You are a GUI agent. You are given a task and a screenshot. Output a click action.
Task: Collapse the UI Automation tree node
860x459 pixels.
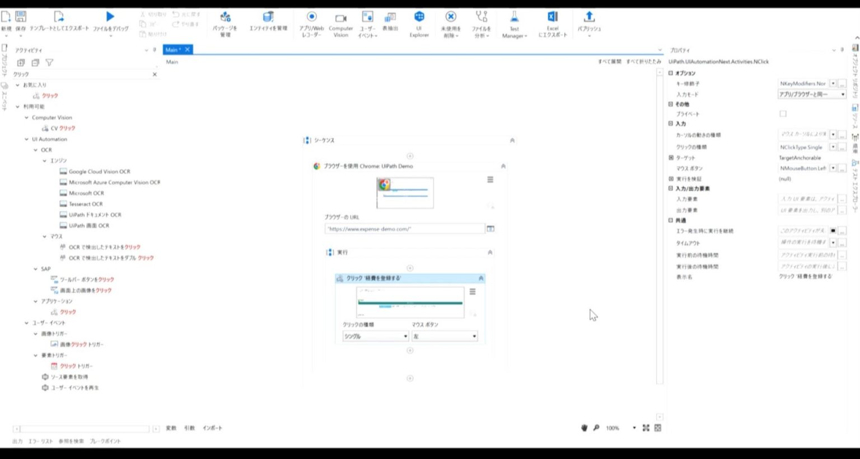pos(26,139)
